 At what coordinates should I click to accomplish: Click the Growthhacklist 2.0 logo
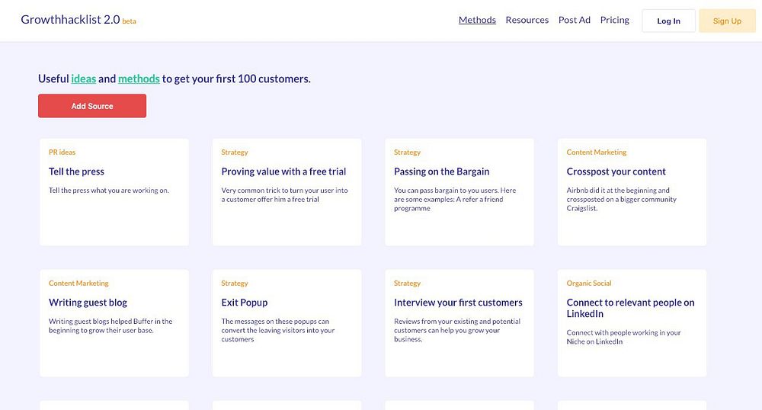coord(70,21)
